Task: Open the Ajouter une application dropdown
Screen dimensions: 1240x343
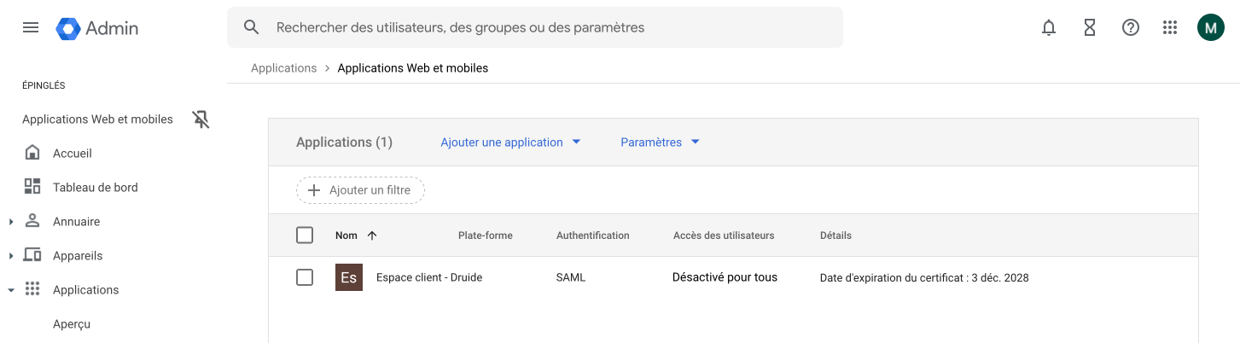Action: coord(510,142)
